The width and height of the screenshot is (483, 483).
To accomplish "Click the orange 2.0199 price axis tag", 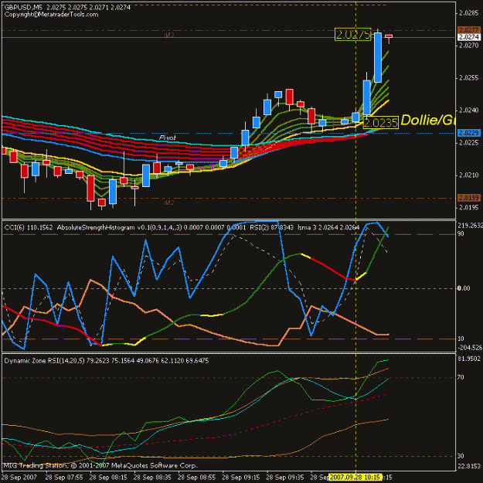I will point(469,198).
